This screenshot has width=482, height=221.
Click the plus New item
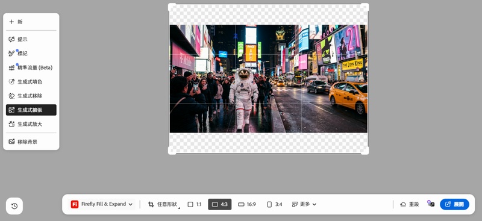tap(31, 22)
